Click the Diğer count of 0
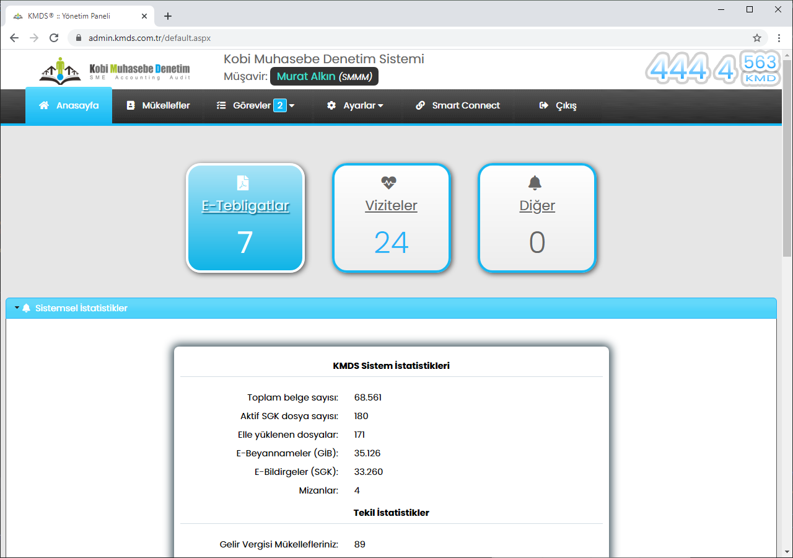 coord(537,242)
